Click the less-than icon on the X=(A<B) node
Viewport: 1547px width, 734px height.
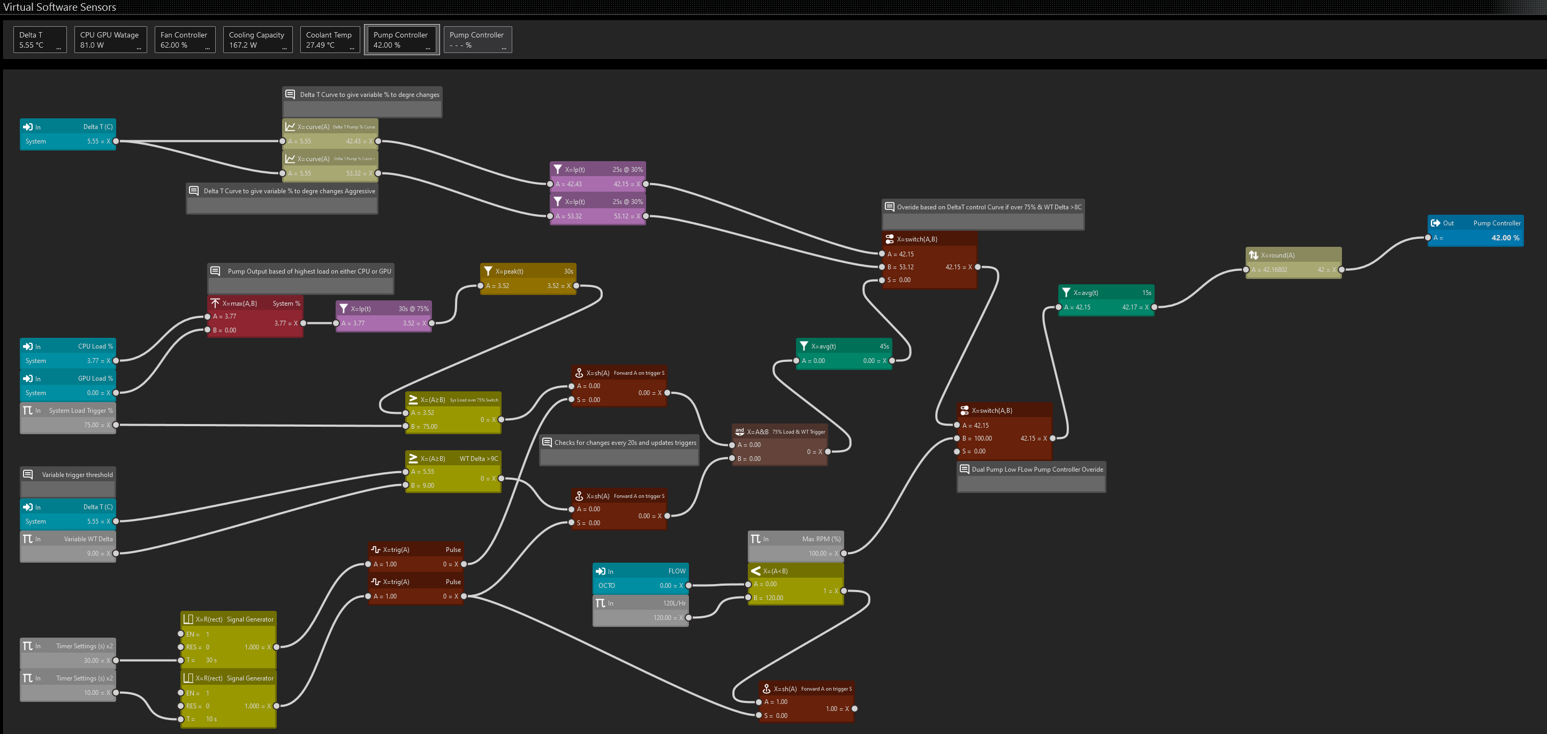click(755, 571)
